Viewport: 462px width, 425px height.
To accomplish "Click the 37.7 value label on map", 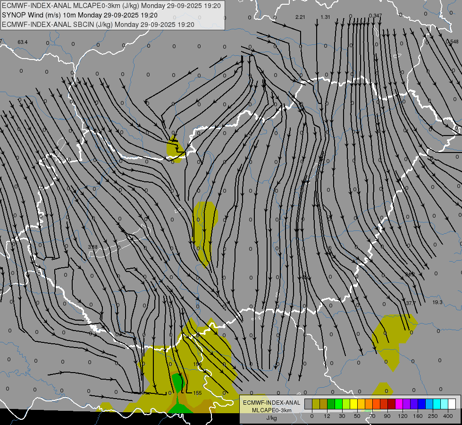I will click(x=411, y=303).
